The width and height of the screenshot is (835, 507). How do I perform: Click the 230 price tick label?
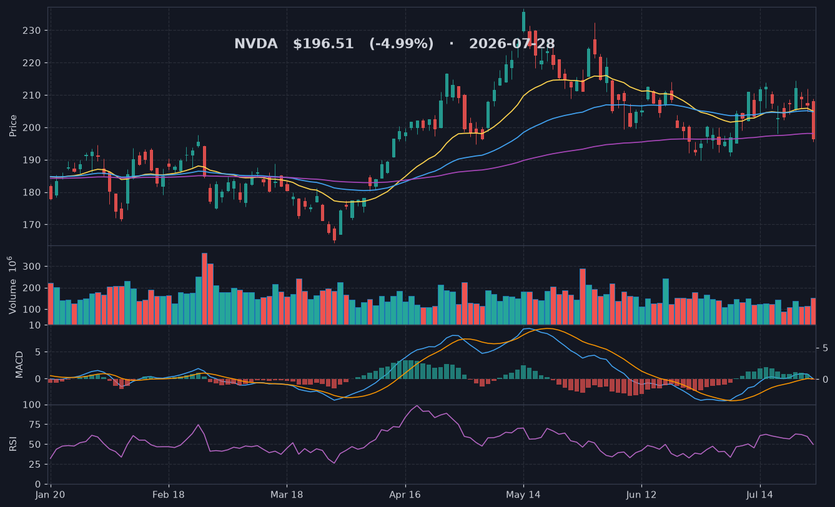[32, 31]
